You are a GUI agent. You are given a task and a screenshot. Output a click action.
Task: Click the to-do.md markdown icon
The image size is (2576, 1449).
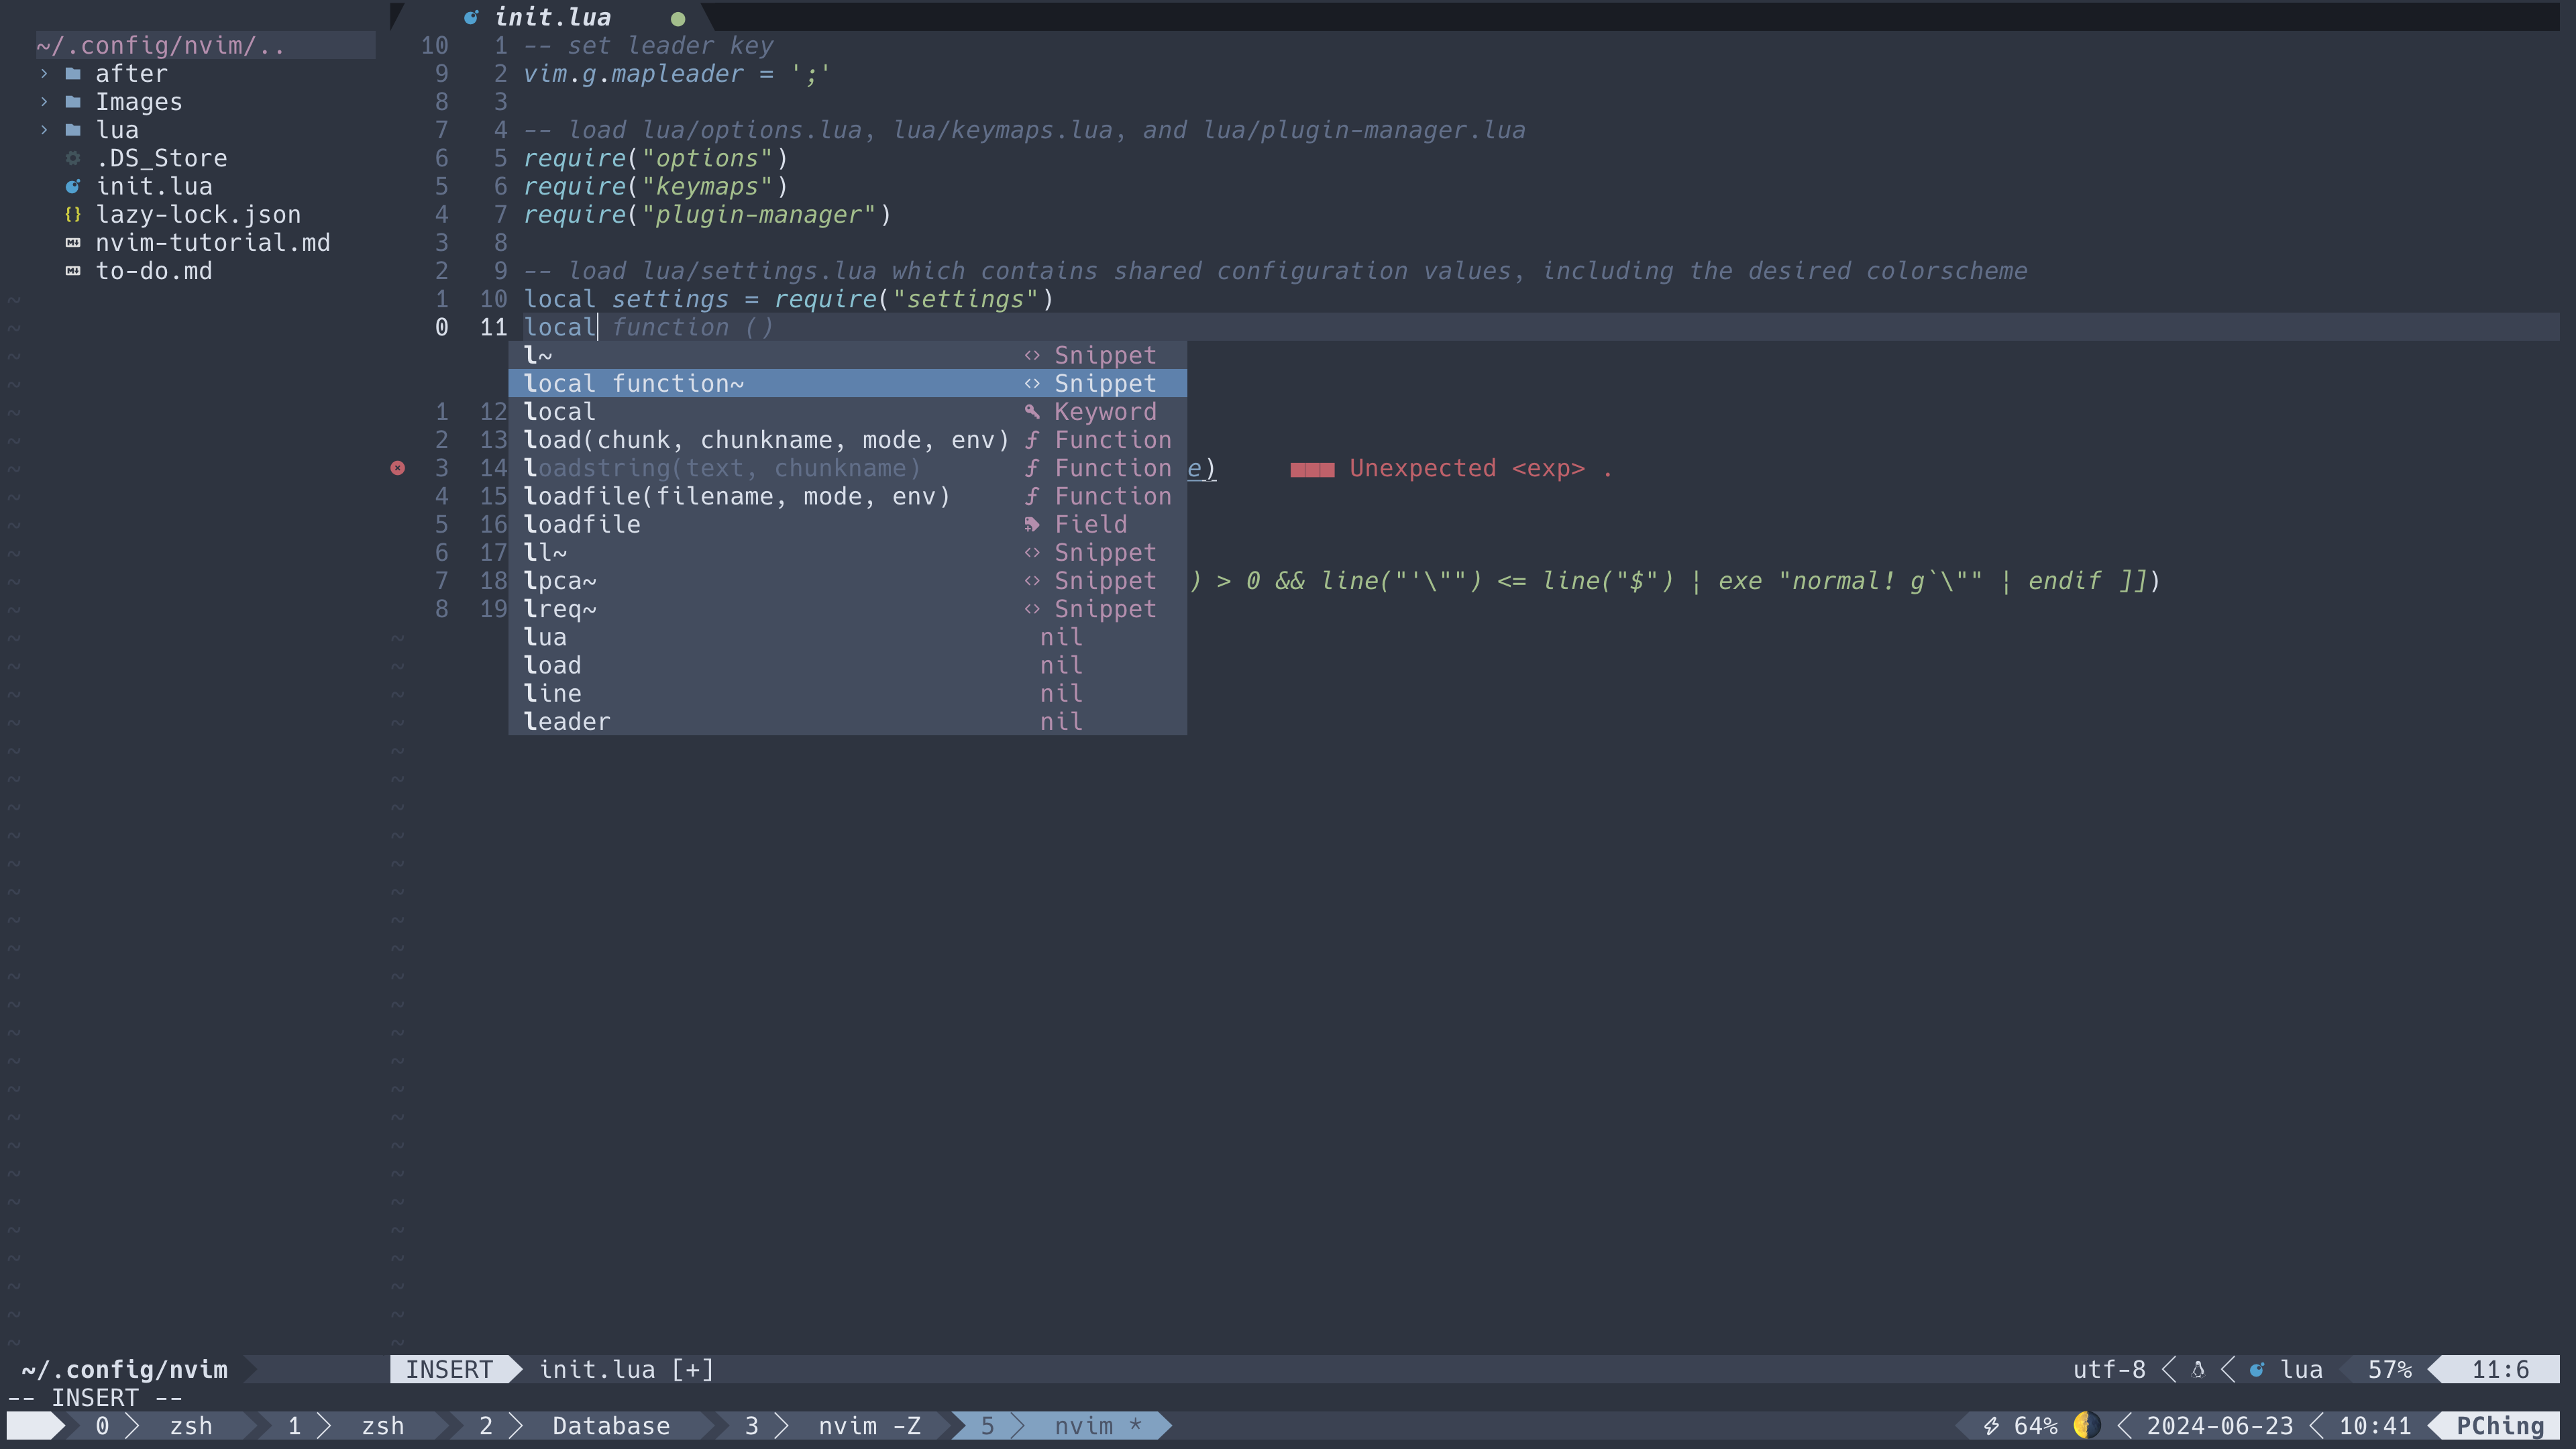tap(73, 271)
